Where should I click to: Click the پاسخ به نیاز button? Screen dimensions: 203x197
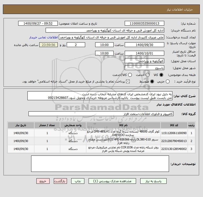pyautogui.click(x=153, y=181)
